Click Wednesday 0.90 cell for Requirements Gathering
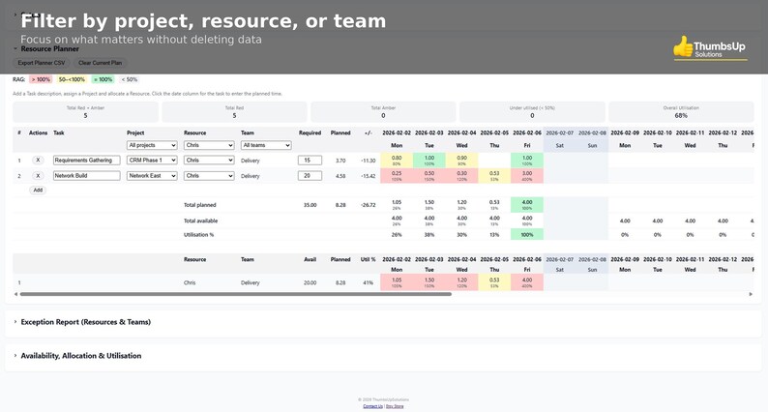Viewport: 768px width, 412px height. tap(462, 161)
